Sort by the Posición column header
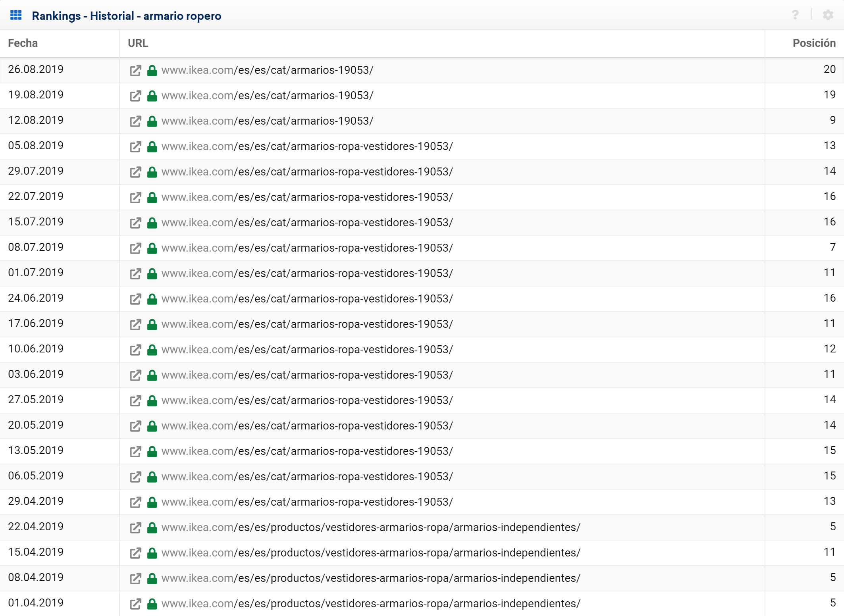 (814, 43)
